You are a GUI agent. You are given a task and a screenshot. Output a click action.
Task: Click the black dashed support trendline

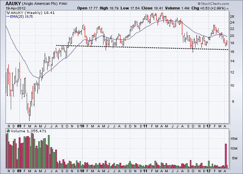point(142,47)
